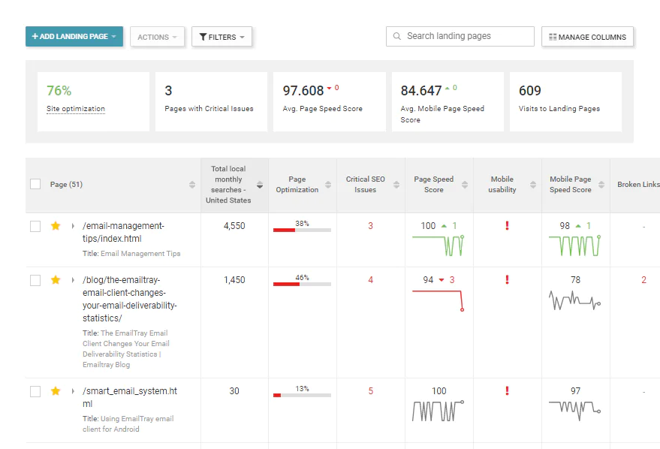The height and width of the screenshot is (449, 660).
Task: Click the Manage Columns icon
Action: pyautogui.click(x=553, y=36)
